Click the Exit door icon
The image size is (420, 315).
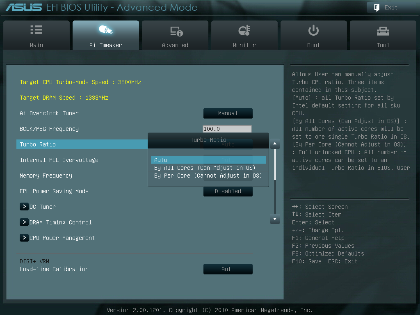[x=377, y=7]
